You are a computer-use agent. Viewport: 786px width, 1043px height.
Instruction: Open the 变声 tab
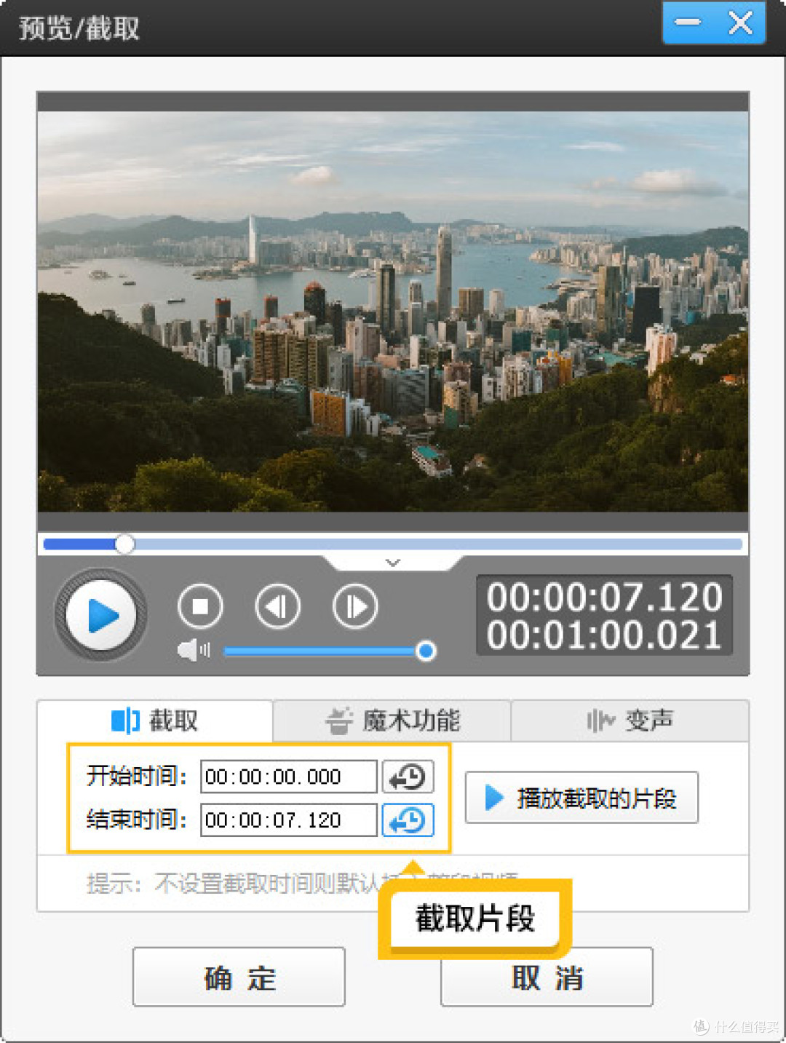[630, 721]
